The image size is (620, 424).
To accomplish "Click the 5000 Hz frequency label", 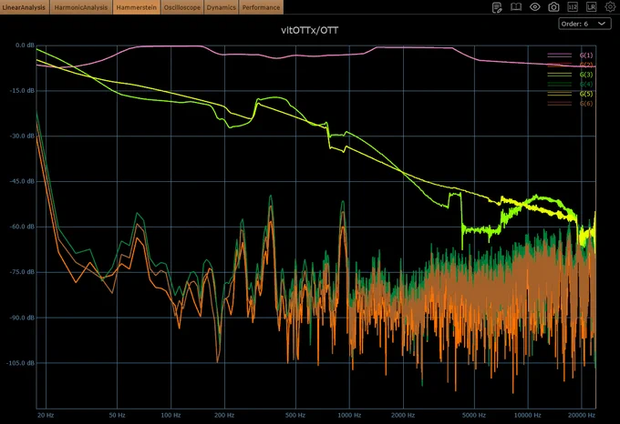I will tap(474, 415).
